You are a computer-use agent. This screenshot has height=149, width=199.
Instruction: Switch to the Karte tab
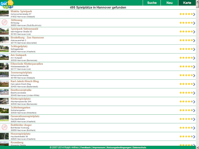[187, 3]
